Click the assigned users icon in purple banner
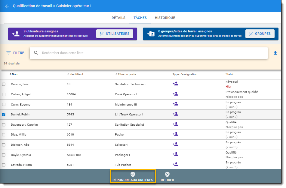The width and height of the screenshot is (286, 188). [x=16, y=34]
